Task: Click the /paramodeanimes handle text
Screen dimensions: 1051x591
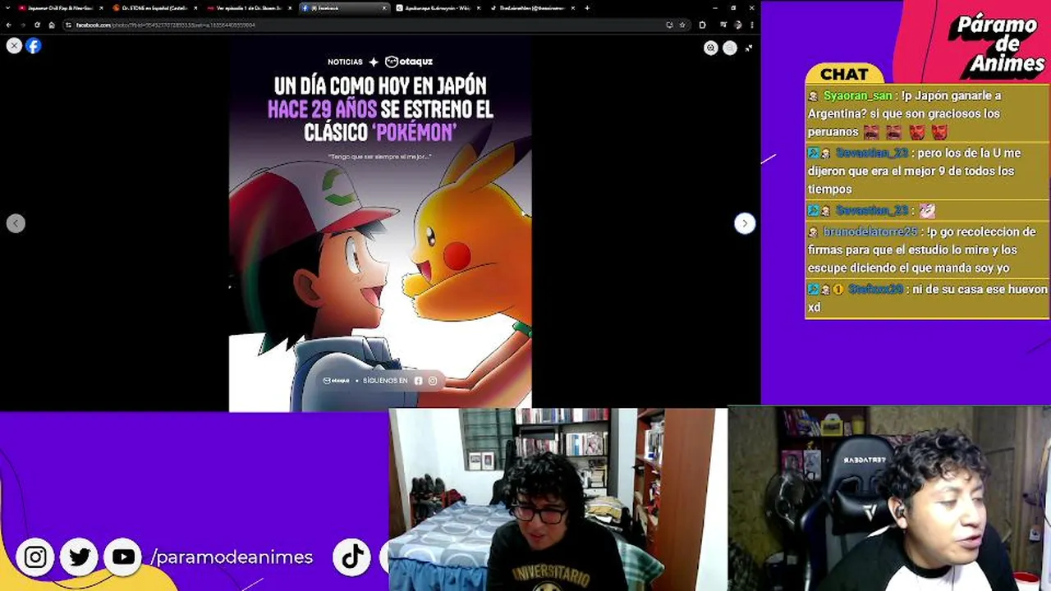Action: [x=232, y=557]
